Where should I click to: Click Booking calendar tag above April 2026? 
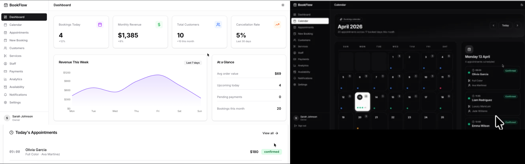350,19
